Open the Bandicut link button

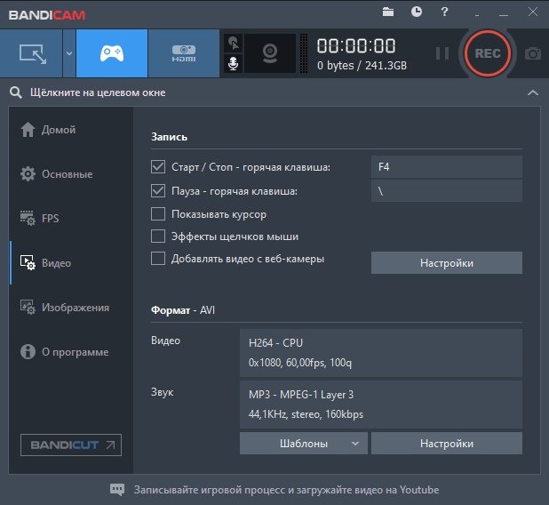[71, 445]
